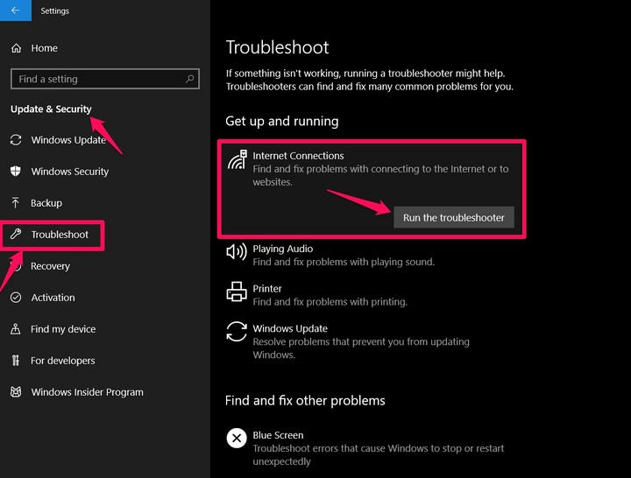
Task: Expand the Printer troubleshooter
Action: click(330, 295)
